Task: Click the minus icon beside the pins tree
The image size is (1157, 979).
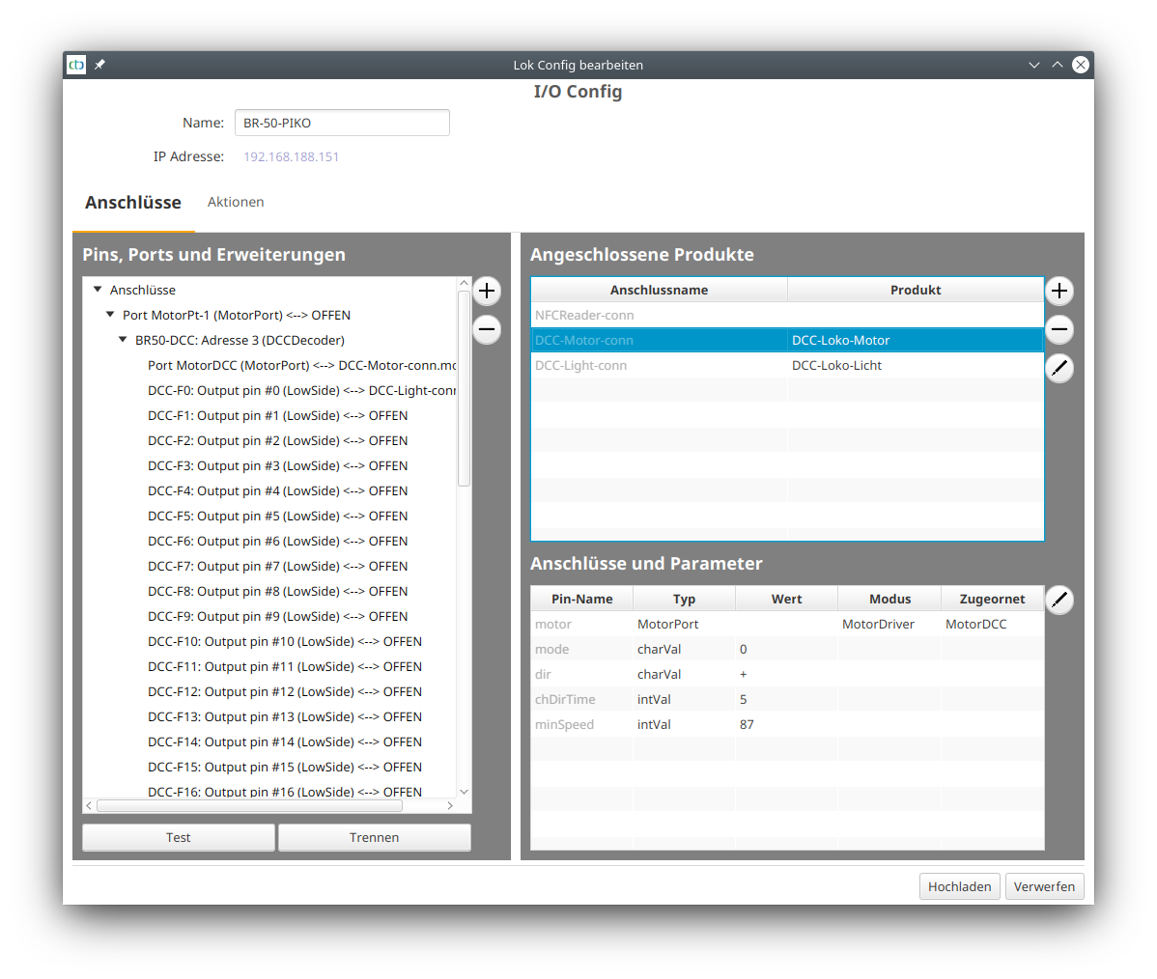Action: coord(487,329)
